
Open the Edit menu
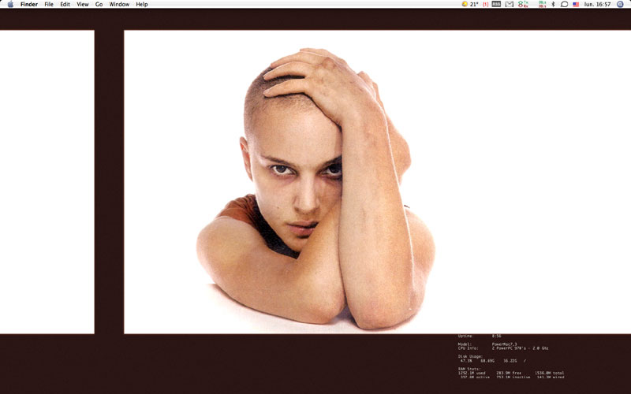pos(65,5)
